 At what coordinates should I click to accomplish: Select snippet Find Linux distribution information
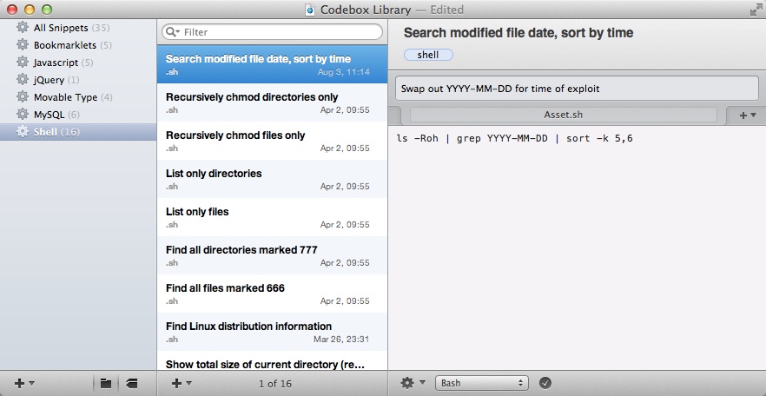point(272,331)
